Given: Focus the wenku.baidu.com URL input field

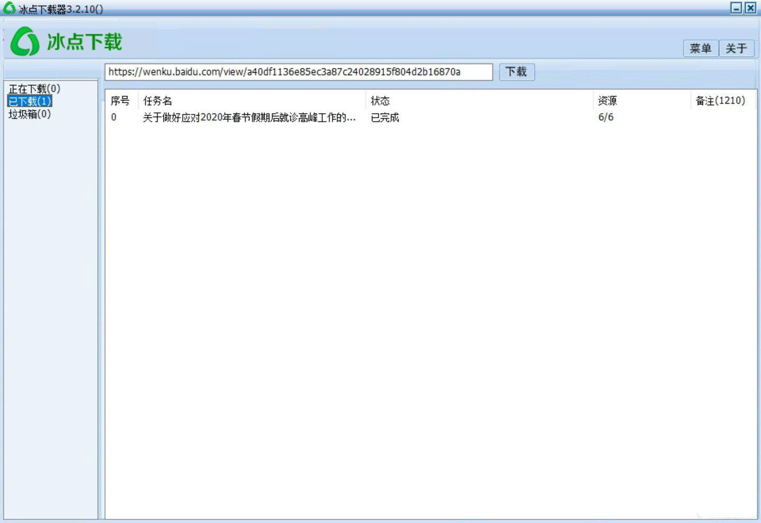Looking at the screenshot, I should (x=299, y=72).
